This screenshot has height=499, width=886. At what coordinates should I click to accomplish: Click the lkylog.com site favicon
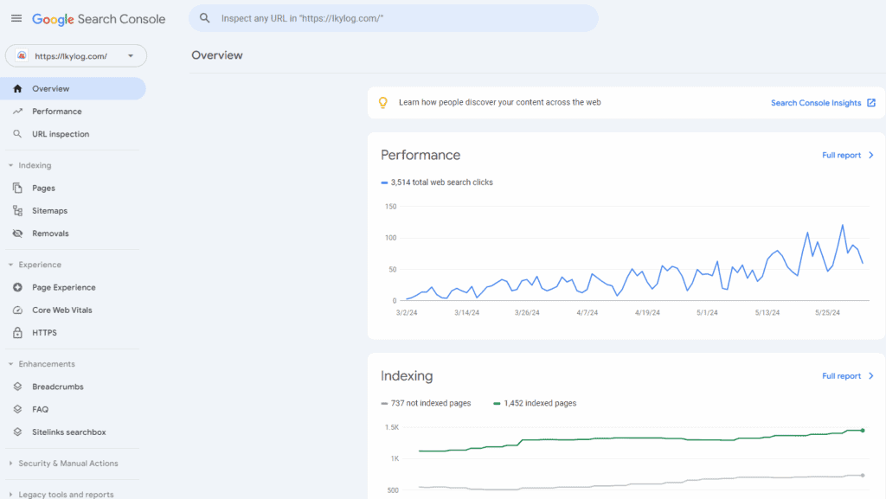click(x=22, y=55)
